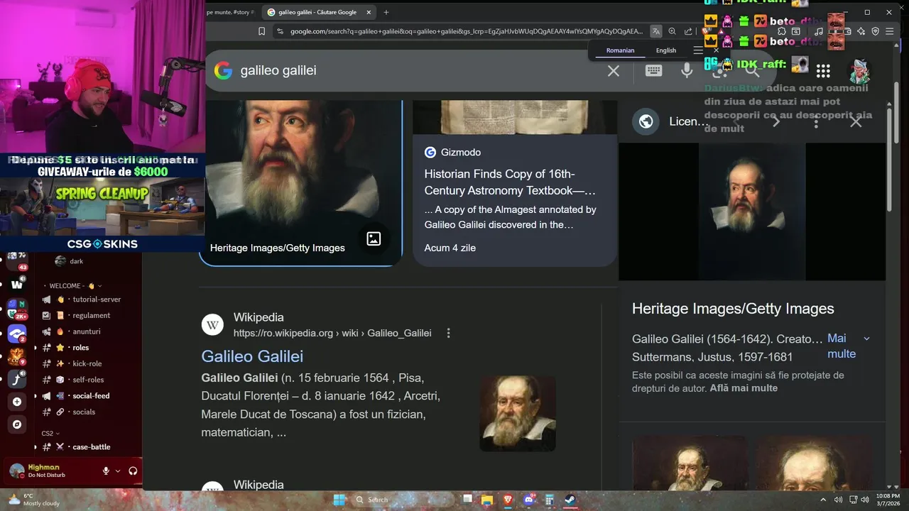
Task: Open the translate page icon in the address bar
Action: 656,31
